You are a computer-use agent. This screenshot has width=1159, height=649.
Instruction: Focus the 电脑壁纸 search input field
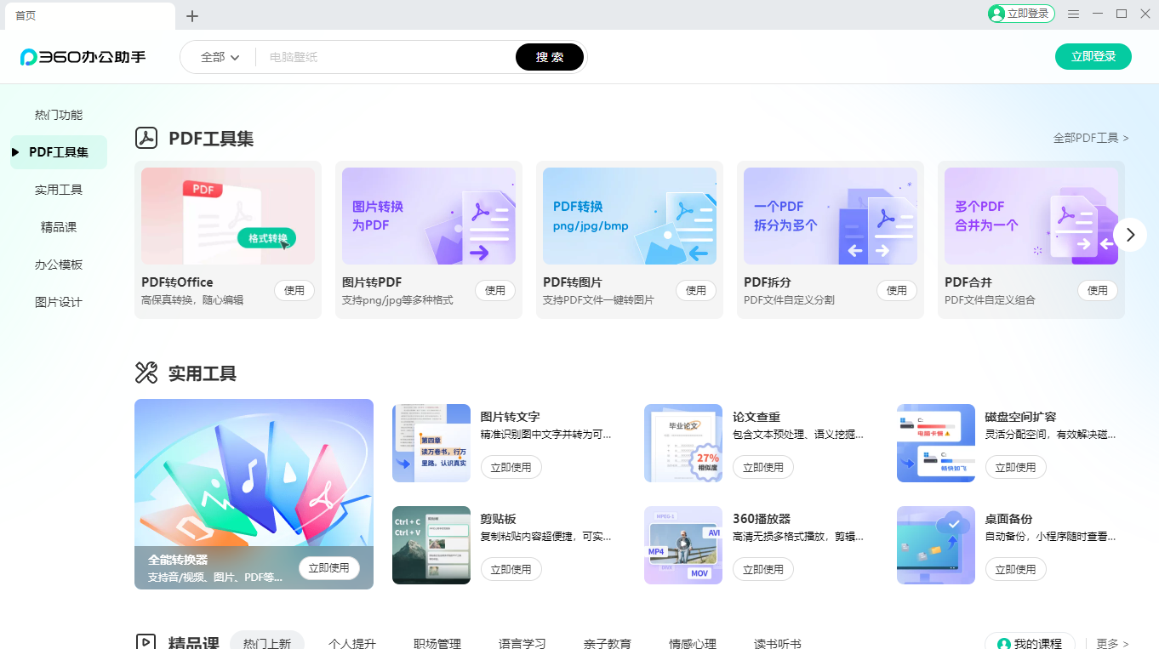pyautogui.click(x=387, y=57)
